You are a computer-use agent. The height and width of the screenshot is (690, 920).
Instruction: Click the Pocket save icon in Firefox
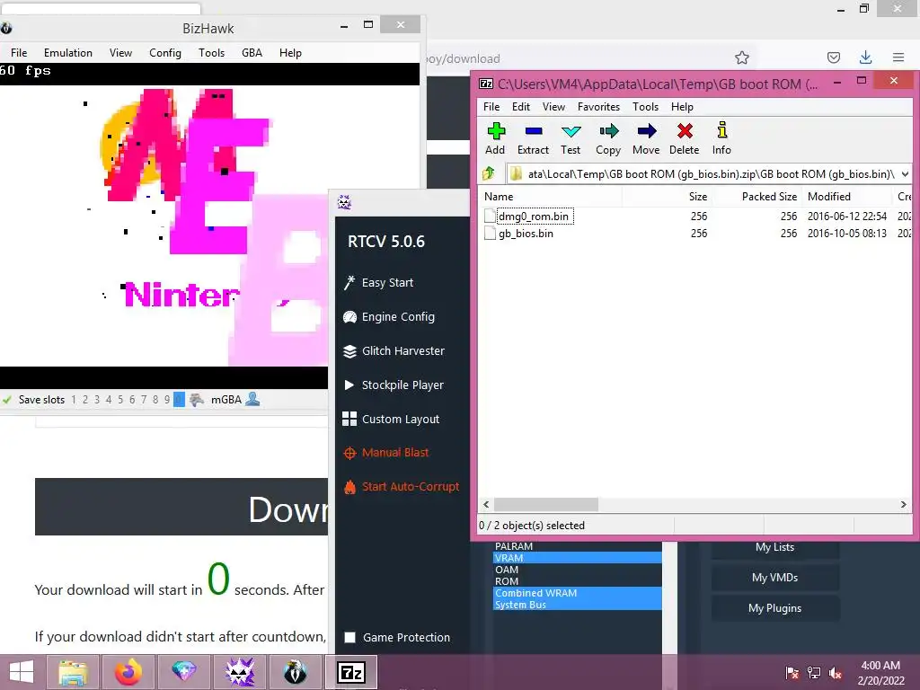833,57
